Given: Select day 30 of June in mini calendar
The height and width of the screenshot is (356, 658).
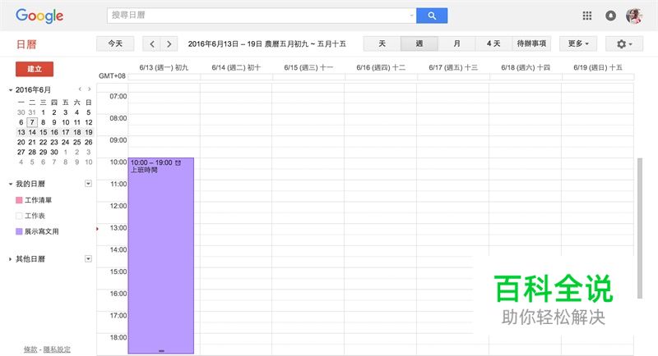Looking at the screenshot, I should 54,153.
